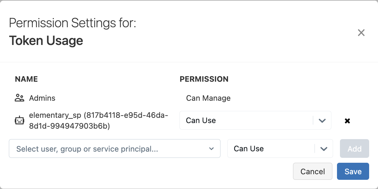Click the select user, group or service principal field
The height and width of the screenshot is (189, 378).
[98, 149]
